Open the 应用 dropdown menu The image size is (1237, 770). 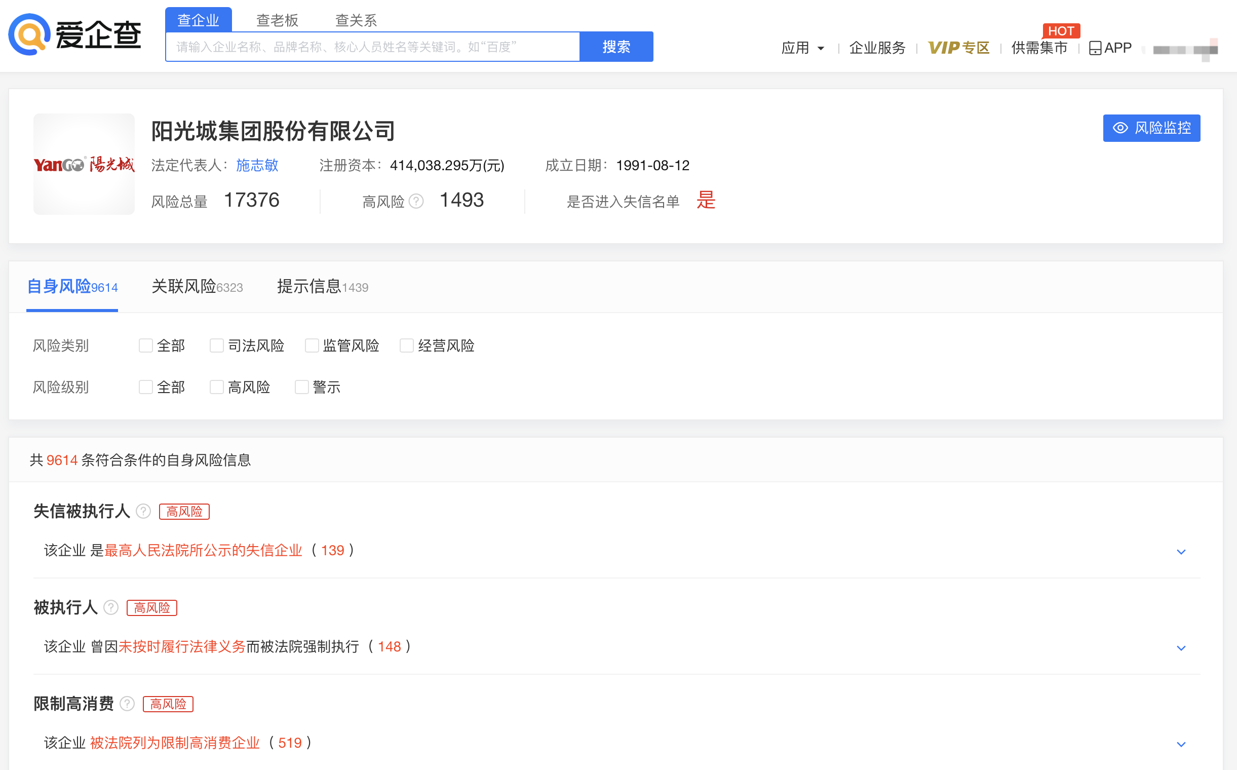click(x=802, y=48)
